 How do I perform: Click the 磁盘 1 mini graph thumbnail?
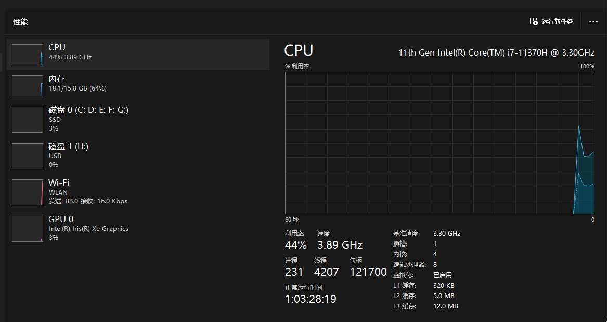pyautogui.click(x=28, y=156)
